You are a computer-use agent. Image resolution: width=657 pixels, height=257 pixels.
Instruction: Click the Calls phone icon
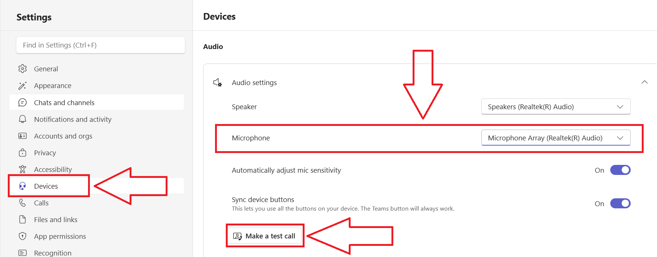pos(23,203)
